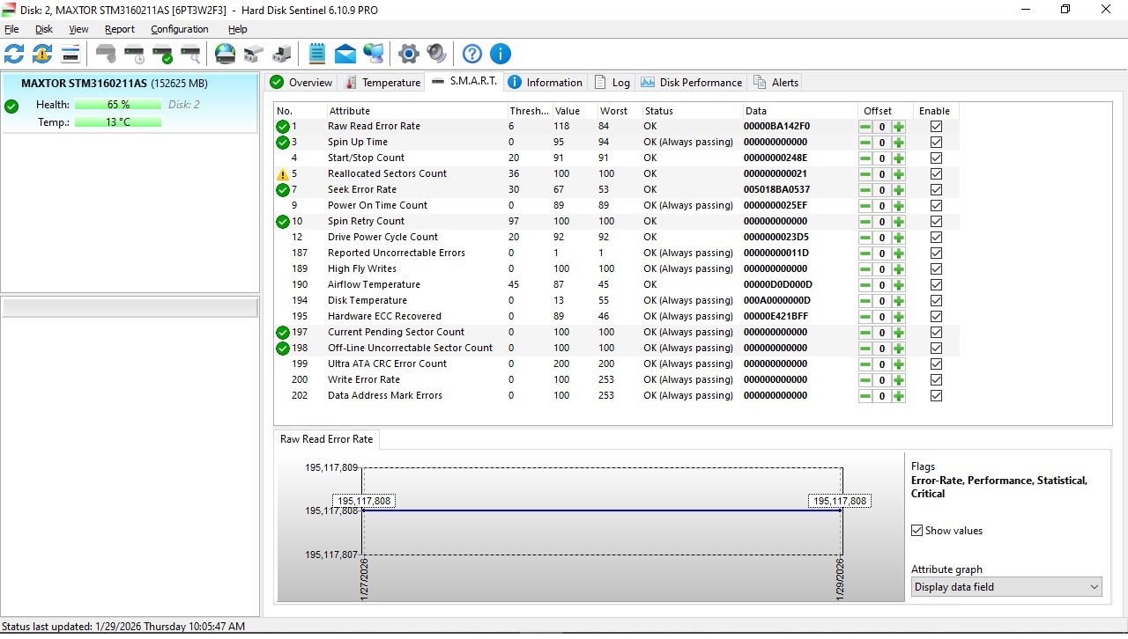Uncheck Enable for Reallocated Sectors Count
Viewport: 1128px width, 639px height.
(x=936, y=174)
